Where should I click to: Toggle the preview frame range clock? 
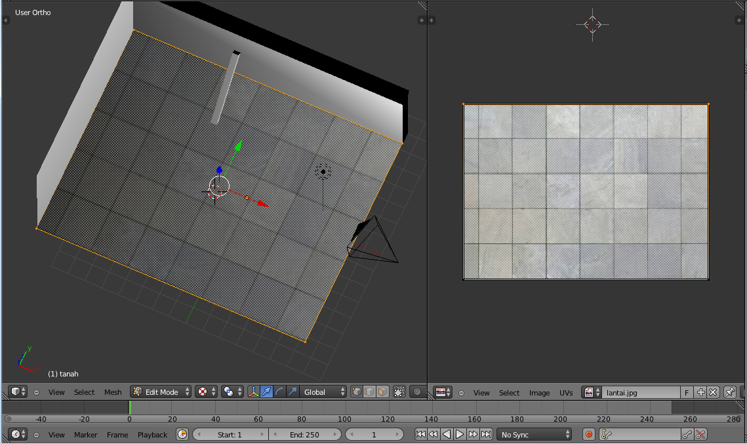(x=182, y=434)
